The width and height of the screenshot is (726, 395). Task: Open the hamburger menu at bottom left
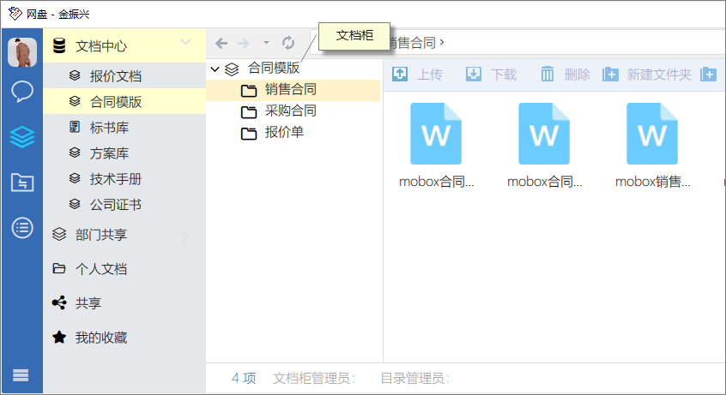point(21,375)
